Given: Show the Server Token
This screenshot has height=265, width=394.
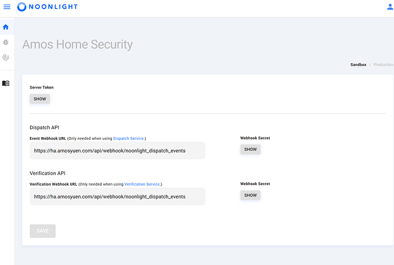Looking at the screenshot, I should point(40,99).
